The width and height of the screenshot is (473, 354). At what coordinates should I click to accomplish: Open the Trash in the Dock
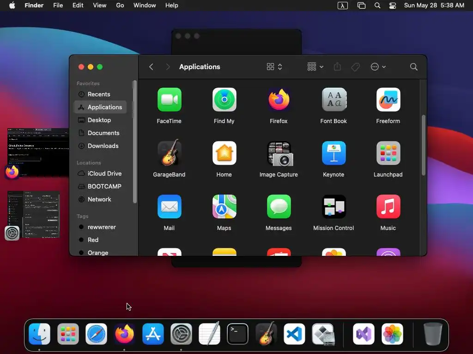coord(433,334)
